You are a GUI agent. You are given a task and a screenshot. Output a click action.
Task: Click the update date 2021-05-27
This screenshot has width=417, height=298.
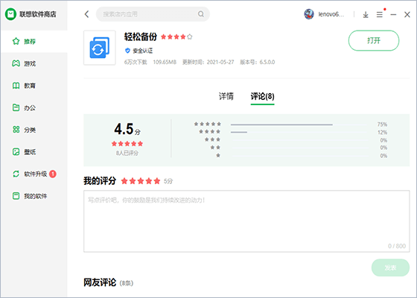click(220, 62)
